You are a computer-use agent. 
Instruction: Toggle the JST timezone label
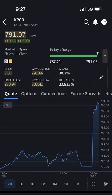pyautogui.click(x=7, y=105)
